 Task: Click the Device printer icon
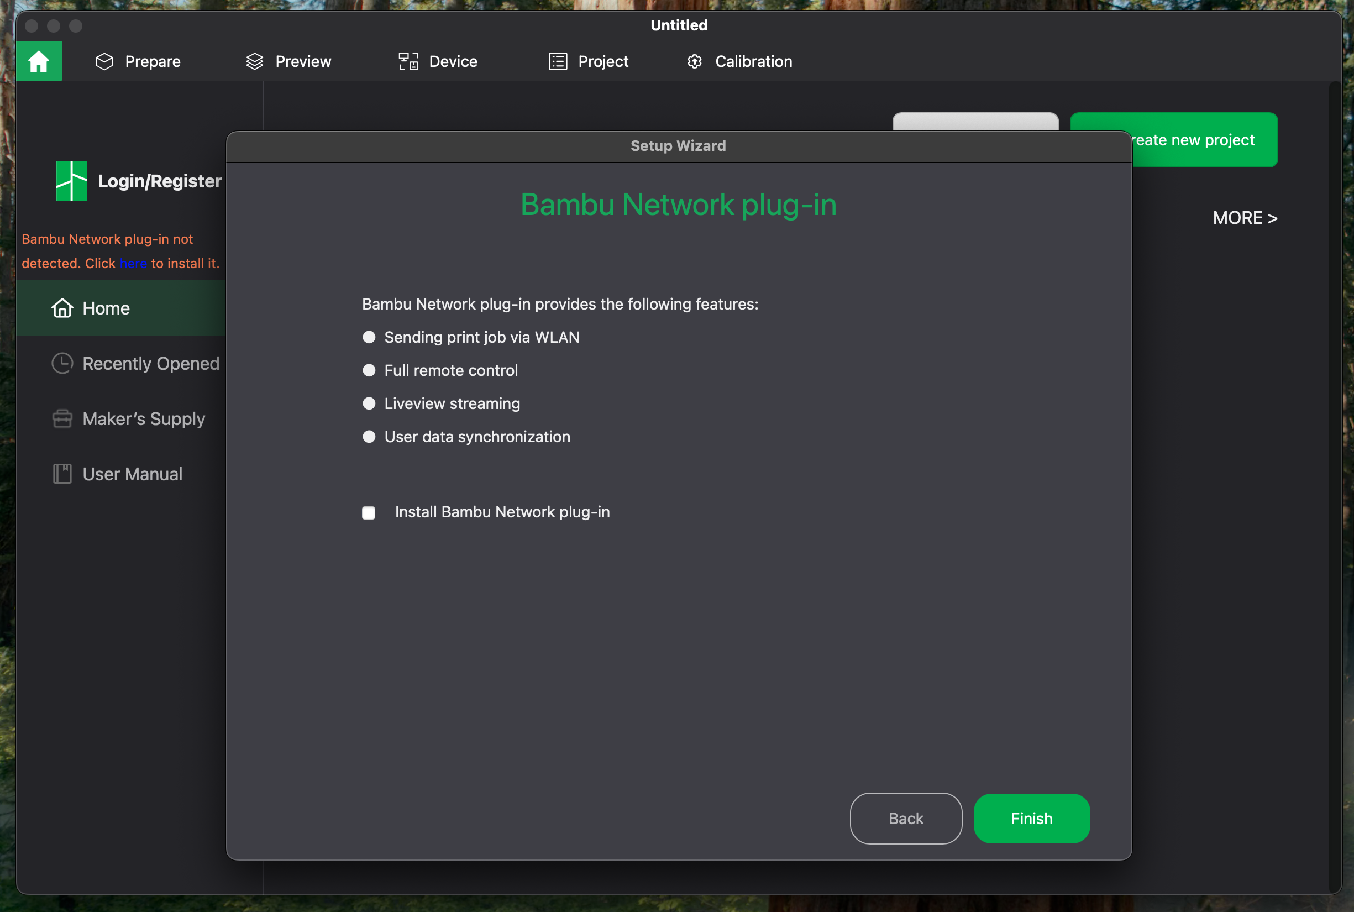click(408, 61)
